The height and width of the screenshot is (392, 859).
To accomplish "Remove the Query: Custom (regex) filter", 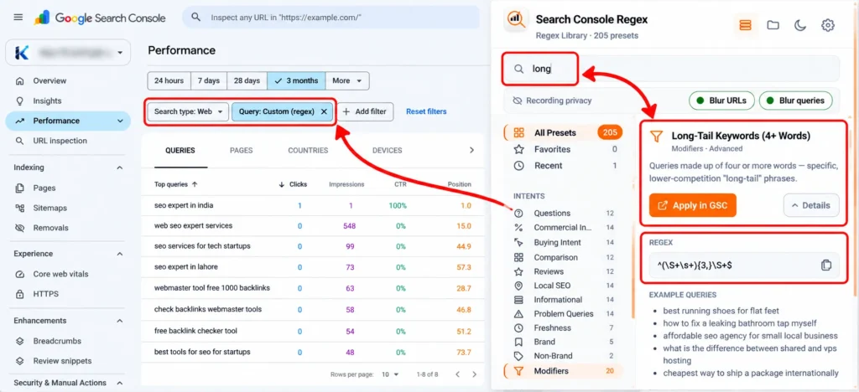I will (x=324, y=111).
